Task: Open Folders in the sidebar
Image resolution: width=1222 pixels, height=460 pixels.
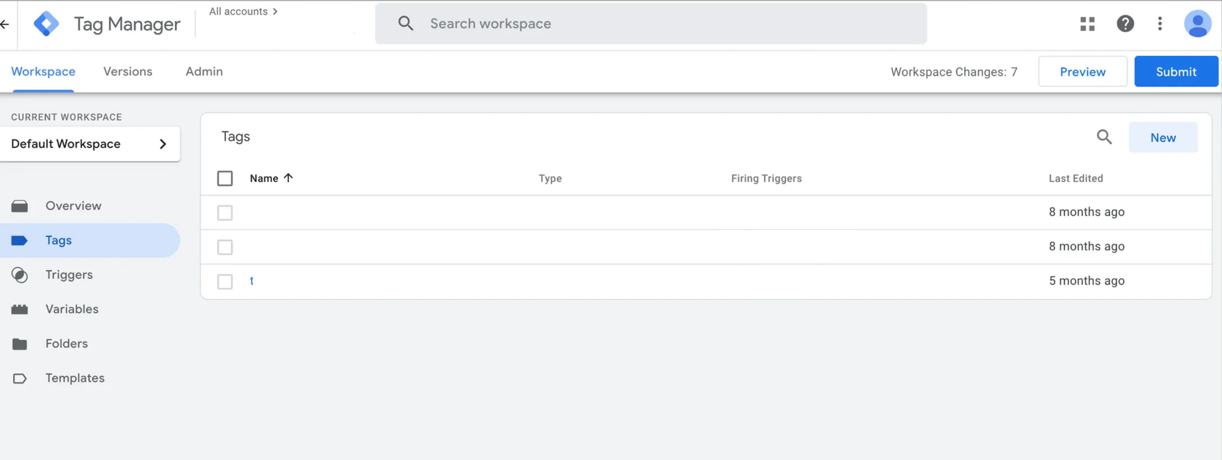Action: pos(90,344)
